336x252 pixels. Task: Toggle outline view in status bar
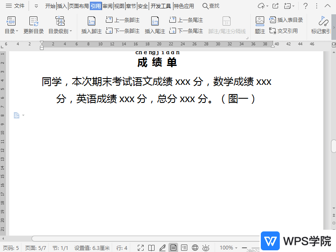(x=184, y=248)
